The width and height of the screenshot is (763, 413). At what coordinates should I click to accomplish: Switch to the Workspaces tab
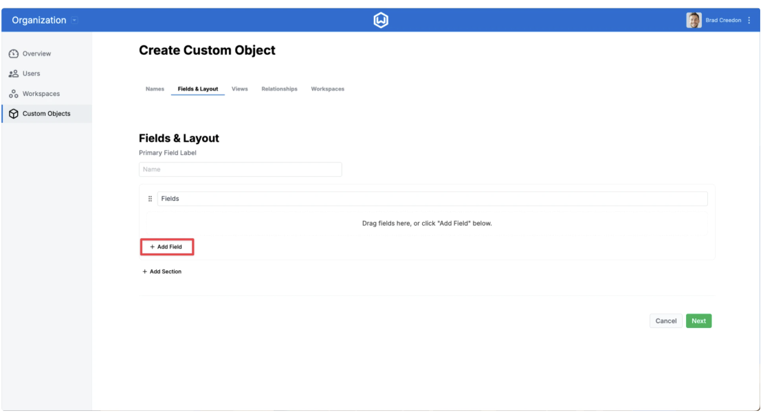point(327,89)
